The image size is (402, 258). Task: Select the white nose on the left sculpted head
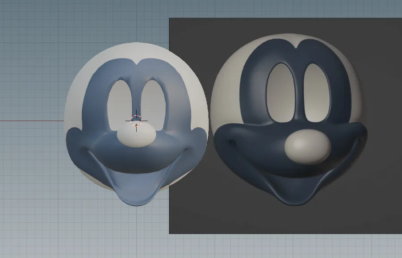(136, 135)
